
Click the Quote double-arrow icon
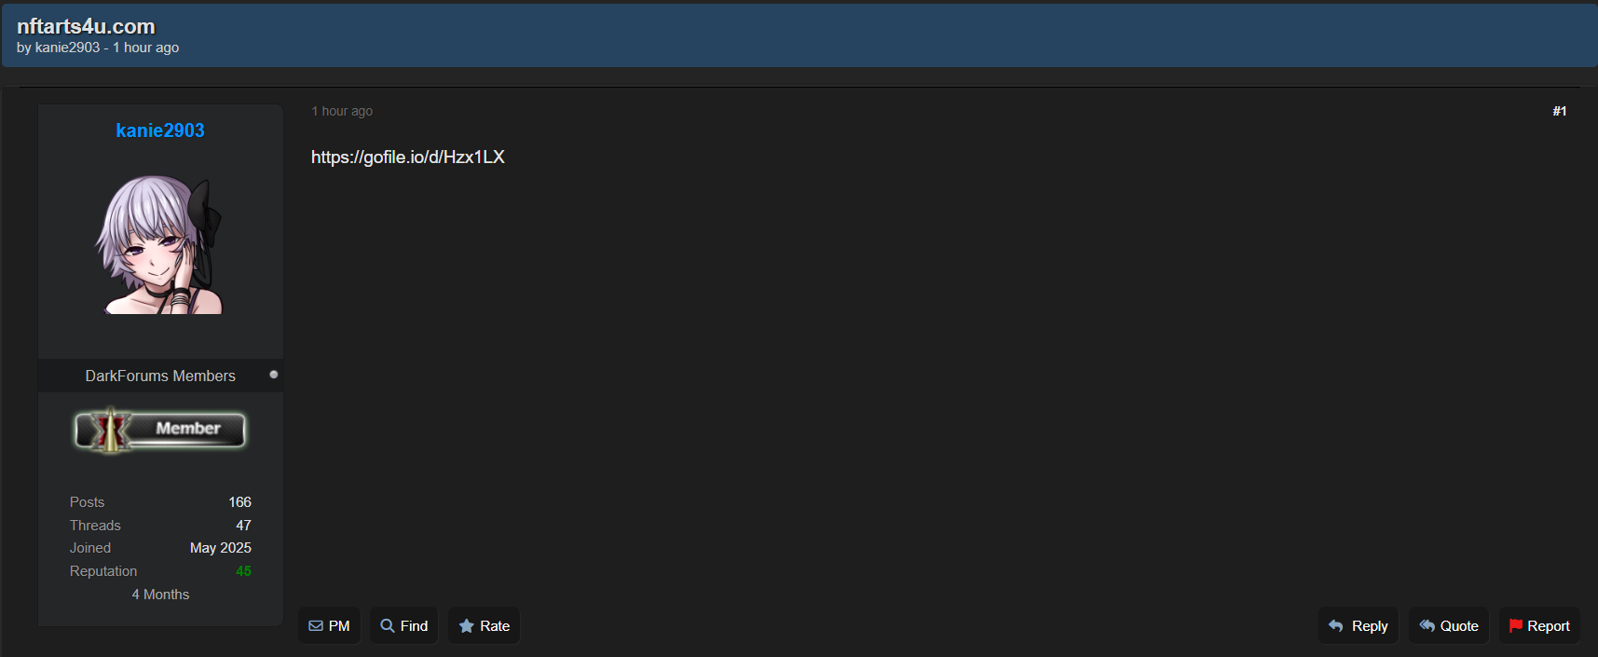point(1427,626)
